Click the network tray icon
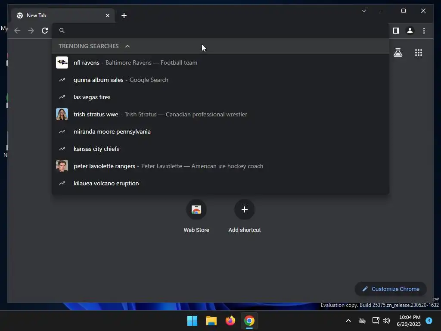Image resolution: width=441 pixels, height=331 pixels. tap(376, 321)
